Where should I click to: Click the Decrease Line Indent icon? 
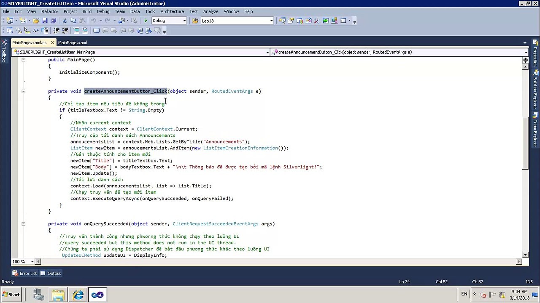[x=56, y=30]
